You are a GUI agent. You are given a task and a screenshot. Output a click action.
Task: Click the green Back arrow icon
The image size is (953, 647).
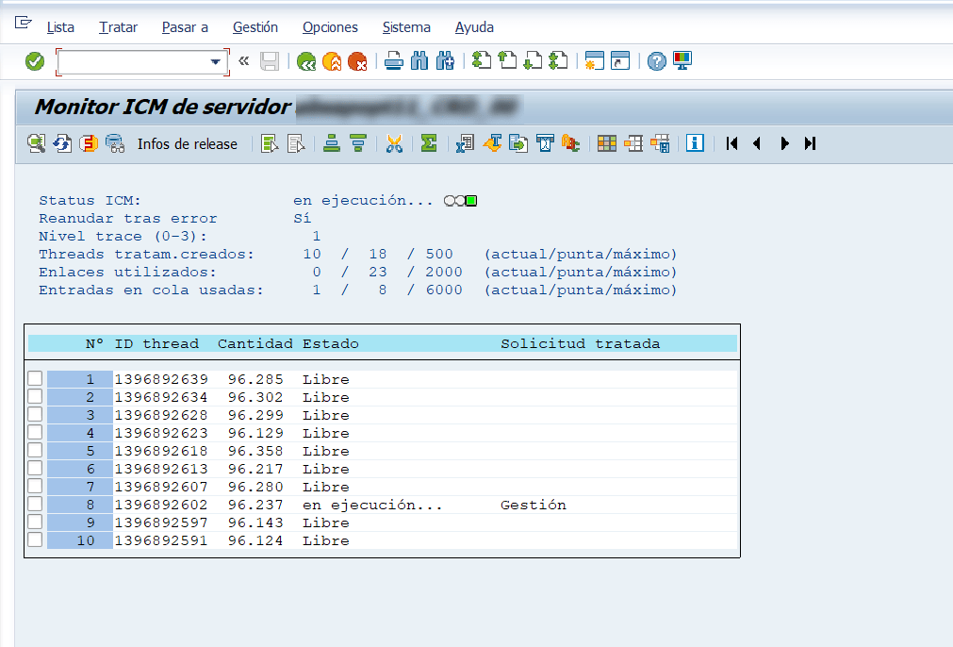(x=305, y=62)
